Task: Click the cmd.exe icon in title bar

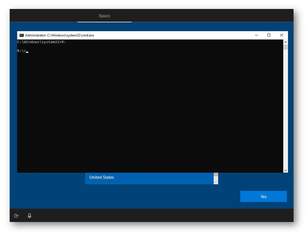Action: [21, 35]
